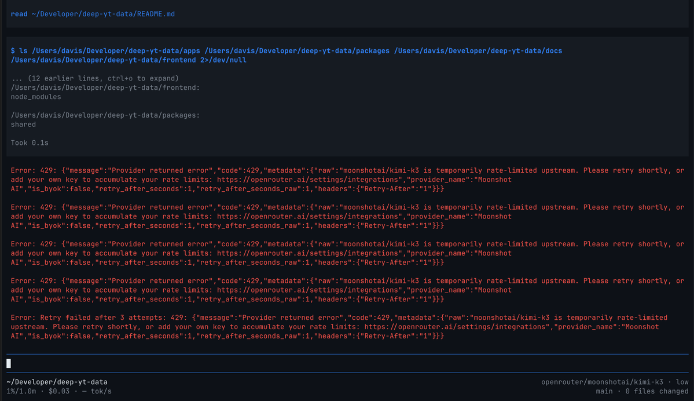Viewport: 694px width, 401px height.
Task: Click the packages directory heading line
Action: [105, 115]
